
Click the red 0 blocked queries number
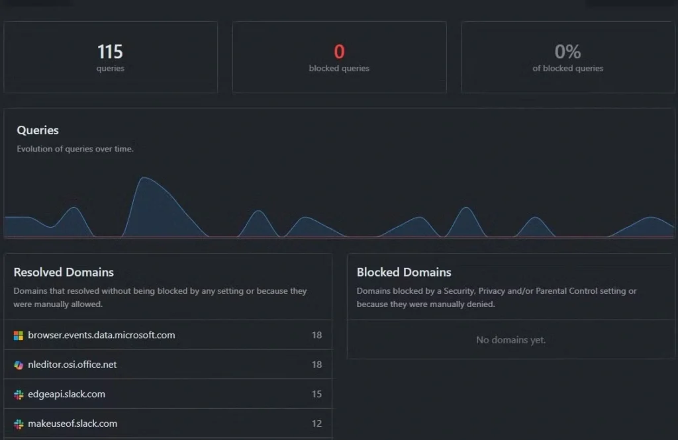click(339, 52)
